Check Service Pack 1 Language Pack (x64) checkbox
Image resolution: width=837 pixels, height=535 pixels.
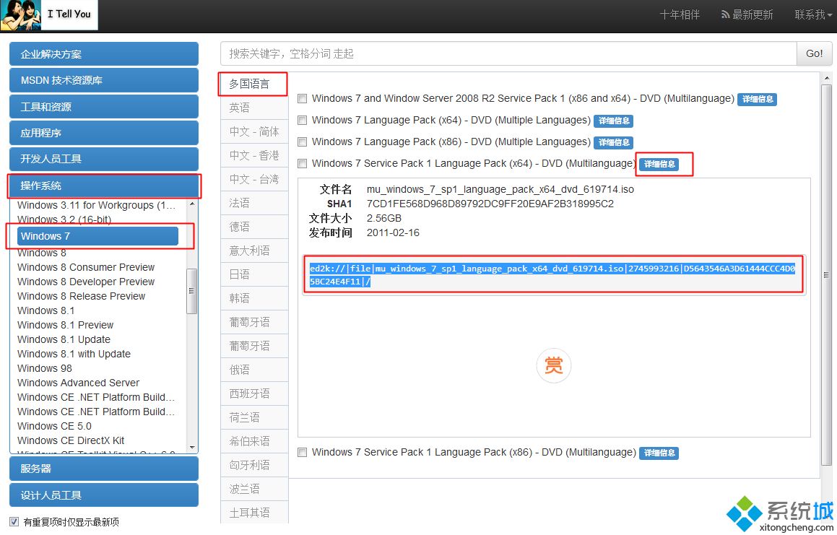pyautogui.click(x=302, y=164)
